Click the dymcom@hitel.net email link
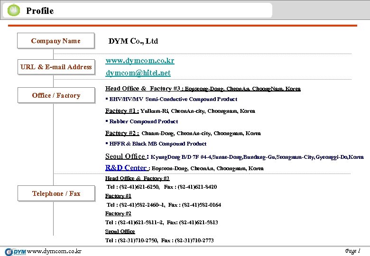This screenshot has width=370, height=256. (138, 73)
